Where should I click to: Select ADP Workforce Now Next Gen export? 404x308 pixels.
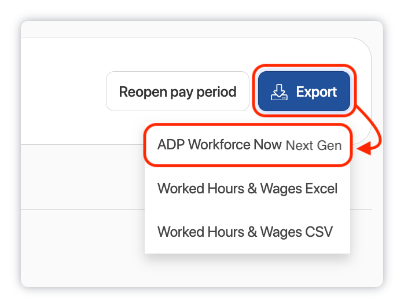(x=249, y=145)
